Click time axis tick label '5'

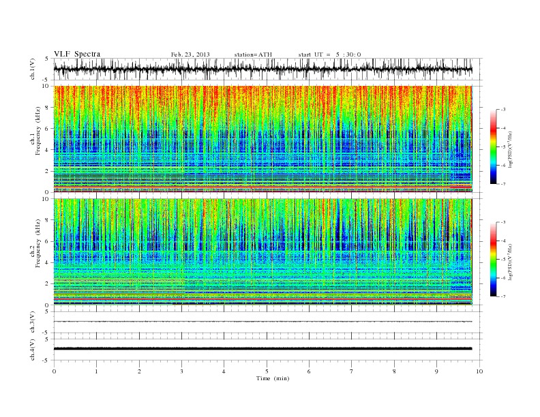point(267,371)
